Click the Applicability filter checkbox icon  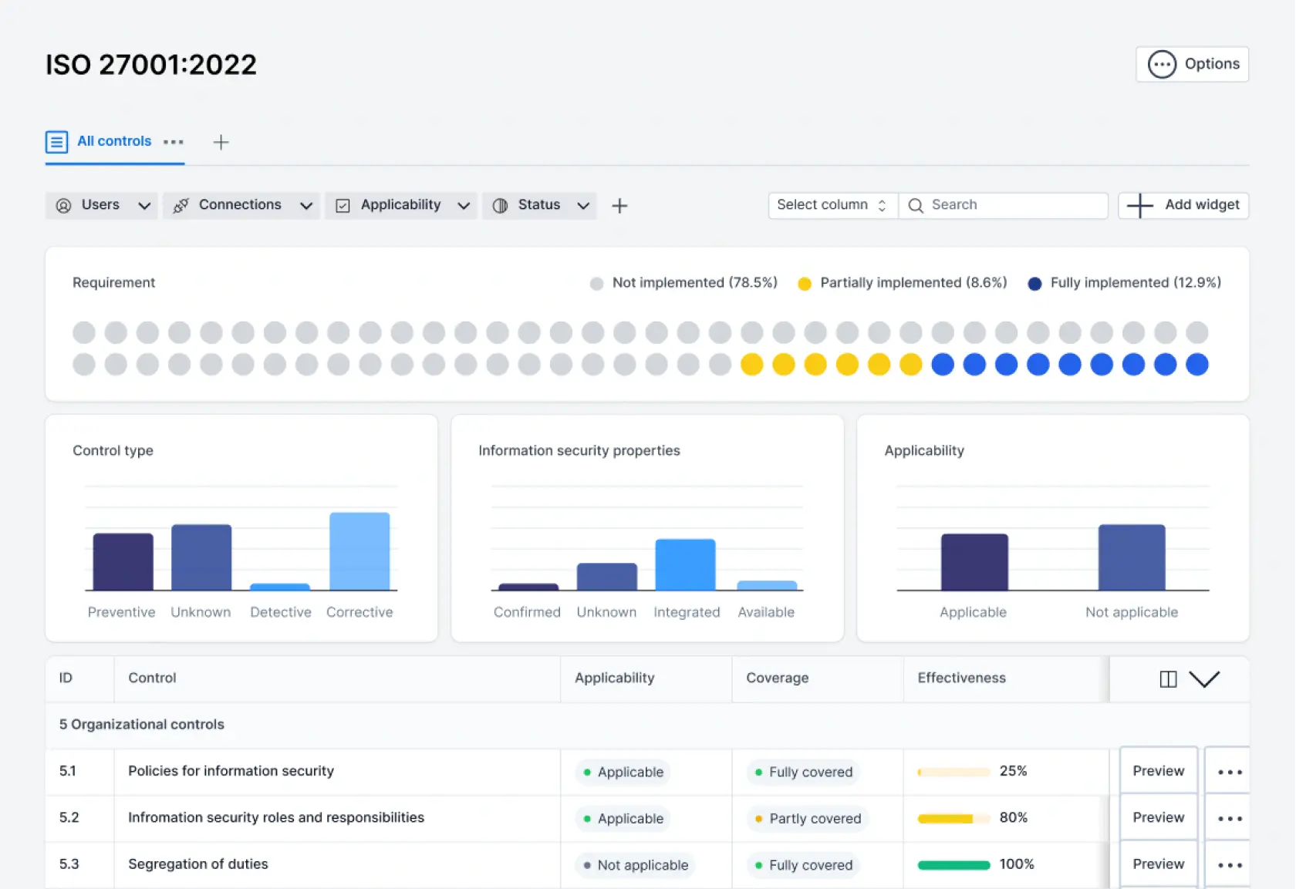(x=343, y=206)
